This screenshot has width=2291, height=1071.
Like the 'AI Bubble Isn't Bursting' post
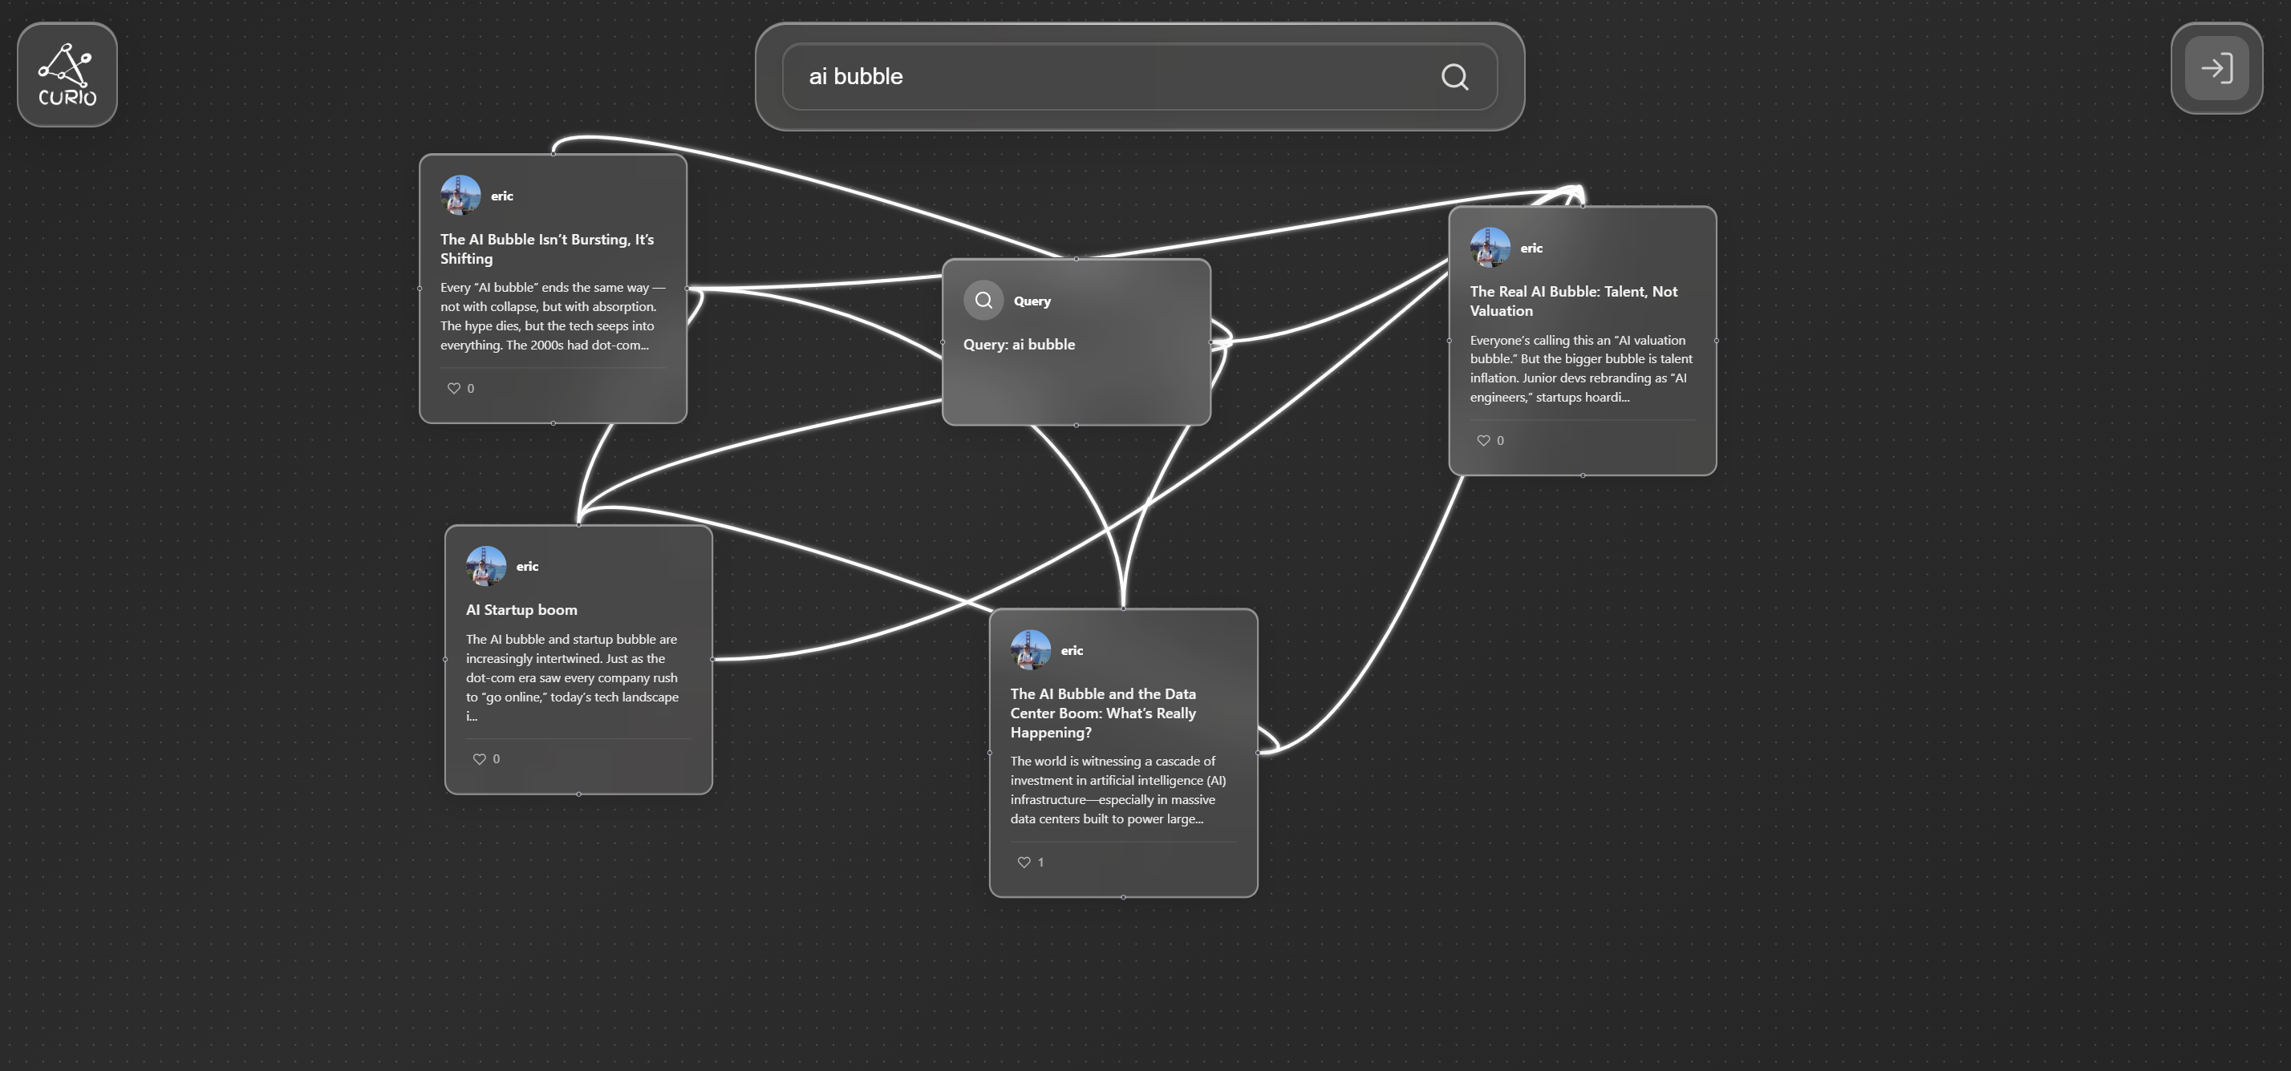pyautogui.click(x=453, y=389)
